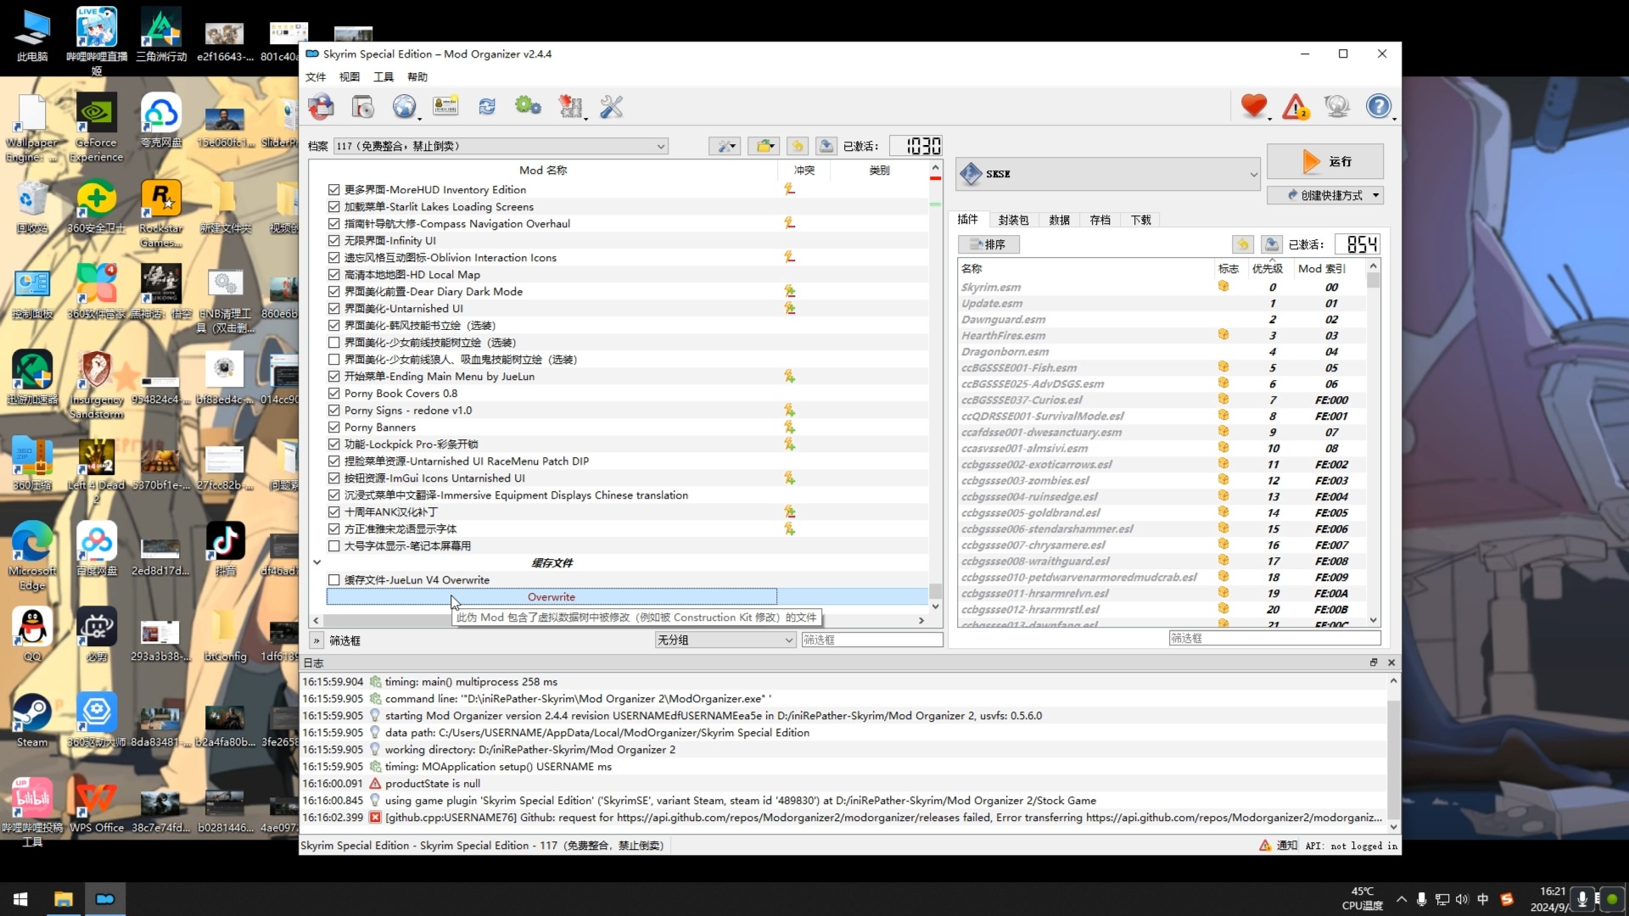
Task: Click the restore backup icon in plugins pane
Action: click(1243, 244)
